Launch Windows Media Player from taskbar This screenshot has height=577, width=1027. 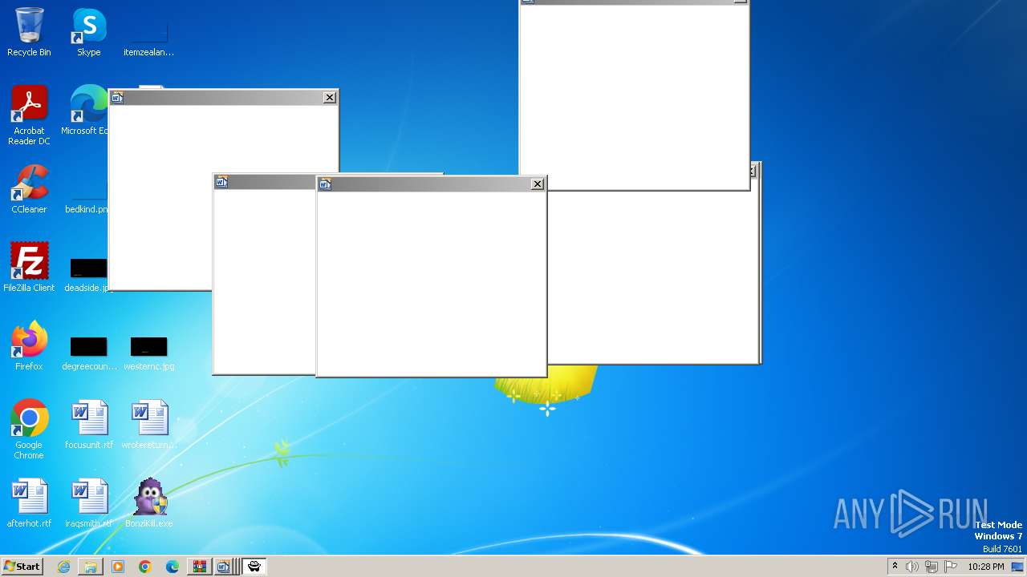(118, 567)
